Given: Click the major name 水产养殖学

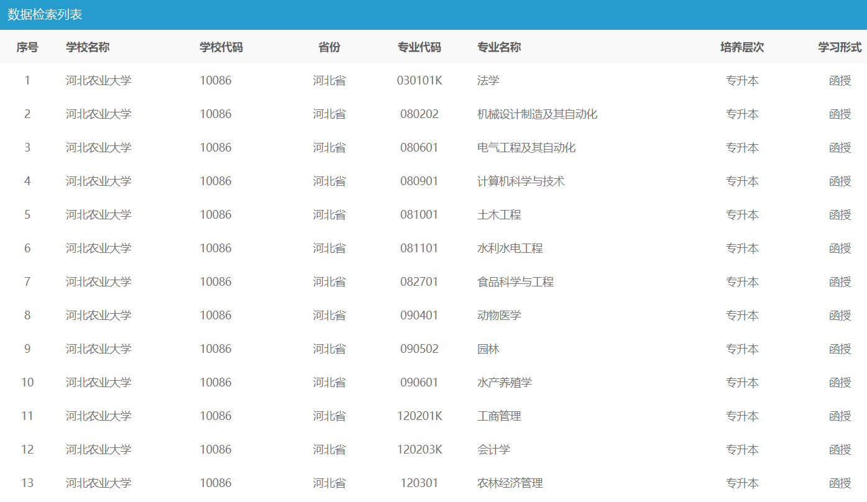Looking at the screenshot, I should click(x=505, y=383).
